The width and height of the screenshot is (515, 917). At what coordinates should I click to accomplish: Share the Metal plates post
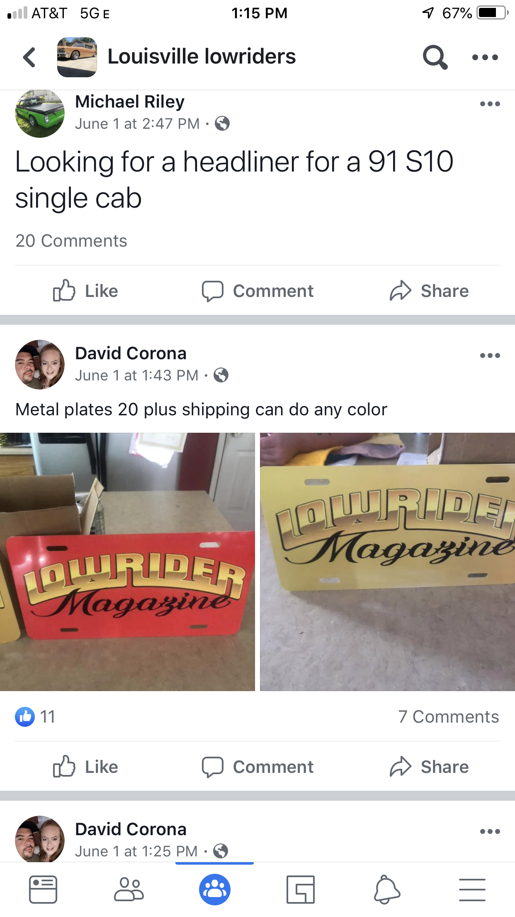tap(429, 767)
